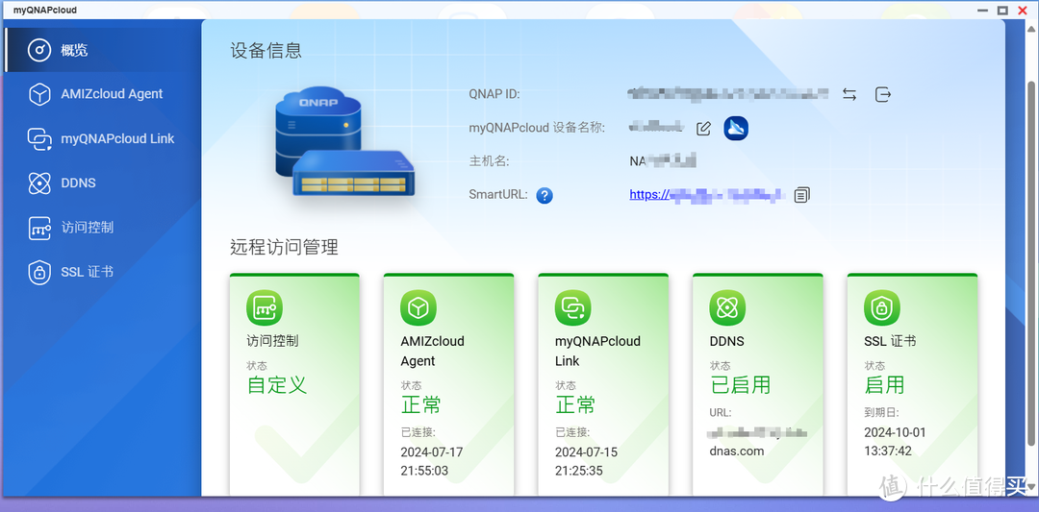Click the myQNAPcloud Link card icon
The width and height of the screenshot is (1039, 512).
click(x=572, y=307)
